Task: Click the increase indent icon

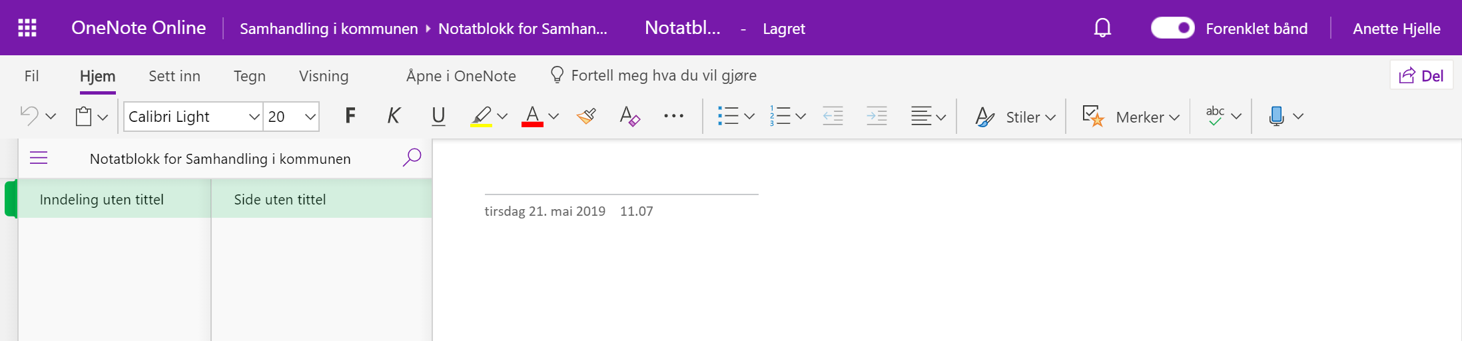Action: click(x=877, y=116)
